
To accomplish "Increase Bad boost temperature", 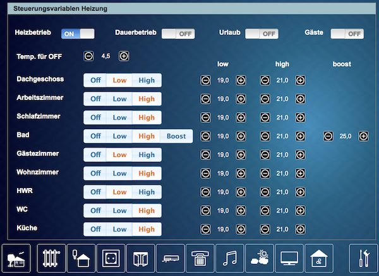I will pyautogui.click(x=364, y=136).
